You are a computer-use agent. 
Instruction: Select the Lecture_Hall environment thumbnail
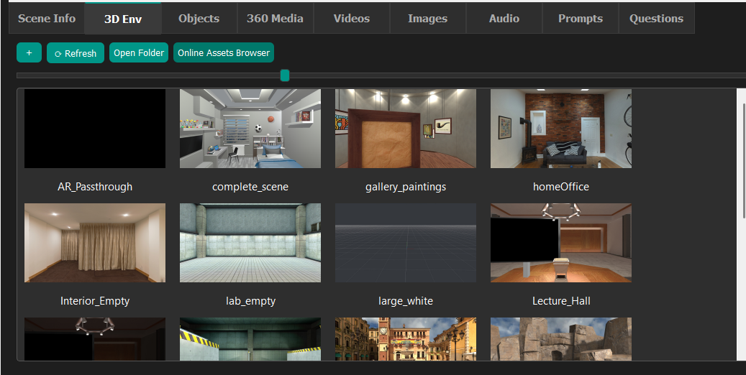561,243
